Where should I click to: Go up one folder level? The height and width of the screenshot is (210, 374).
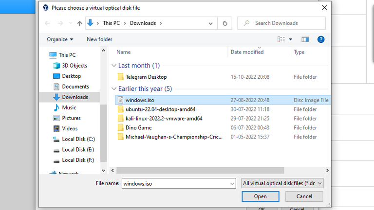(79, 23)
